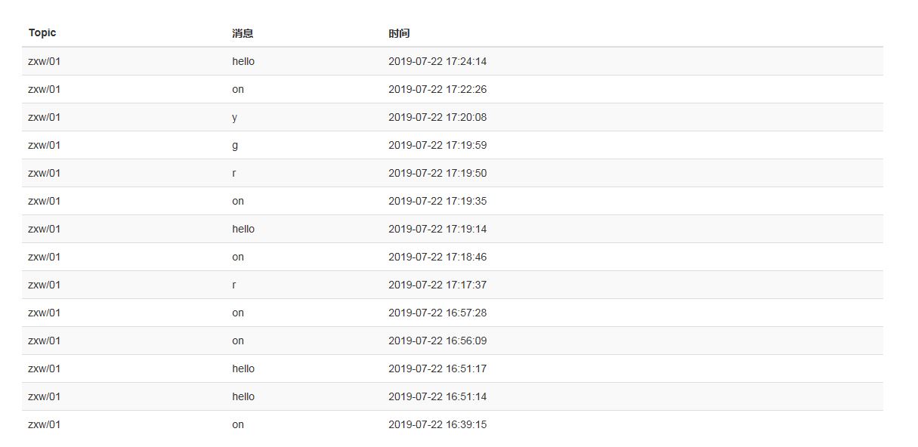Click the 'on' message at 16:39:15
918x447 pixels.
click(x=238, y=424)
